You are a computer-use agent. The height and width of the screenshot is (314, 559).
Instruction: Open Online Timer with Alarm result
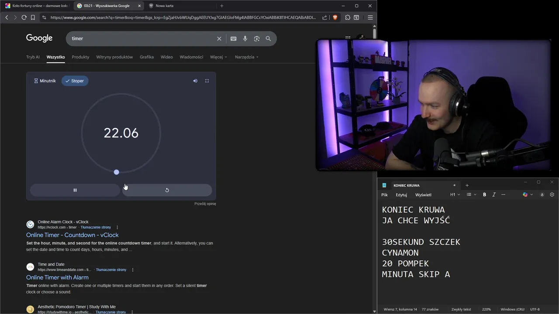pyautogui.click(x=57, y=277)
